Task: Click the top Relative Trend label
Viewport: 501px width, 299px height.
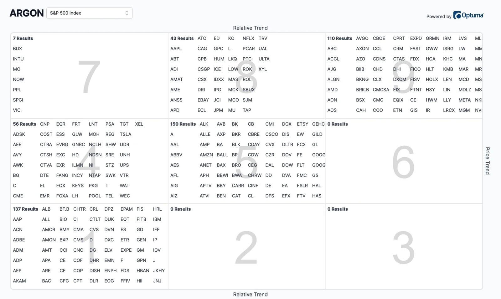Action: [x=250, y=28]
